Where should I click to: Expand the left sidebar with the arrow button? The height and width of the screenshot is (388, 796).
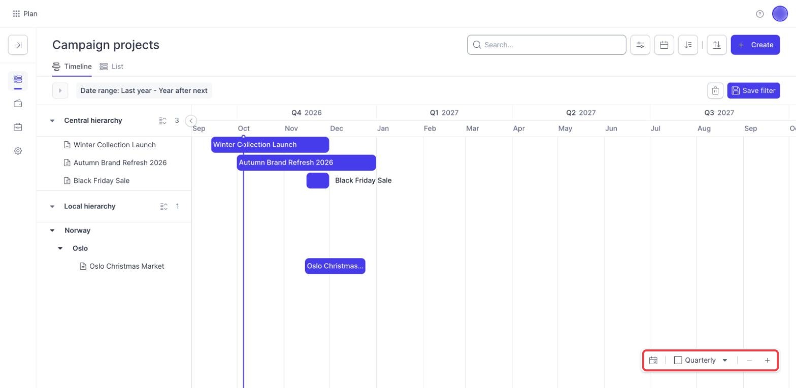pos(18,45)
